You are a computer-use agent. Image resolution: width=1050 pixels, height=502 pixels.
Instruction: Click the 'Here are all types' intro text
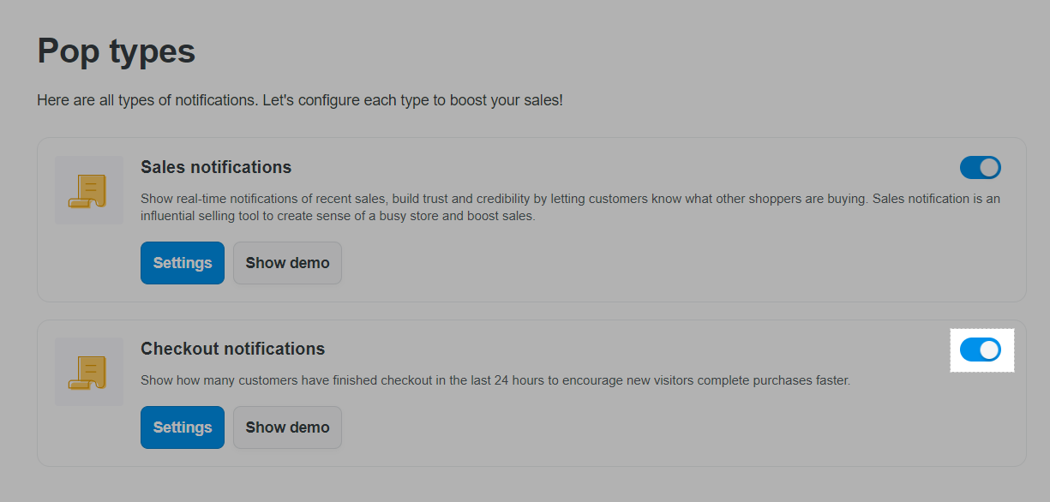click(x=300, y=100)
